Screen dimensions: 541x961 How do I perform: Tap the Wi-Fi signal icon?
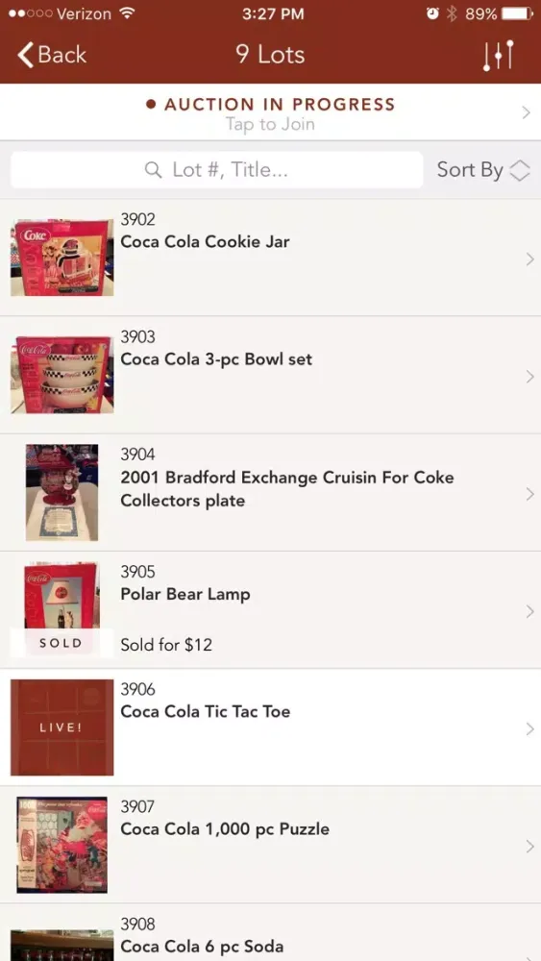[x=127, y=13]
